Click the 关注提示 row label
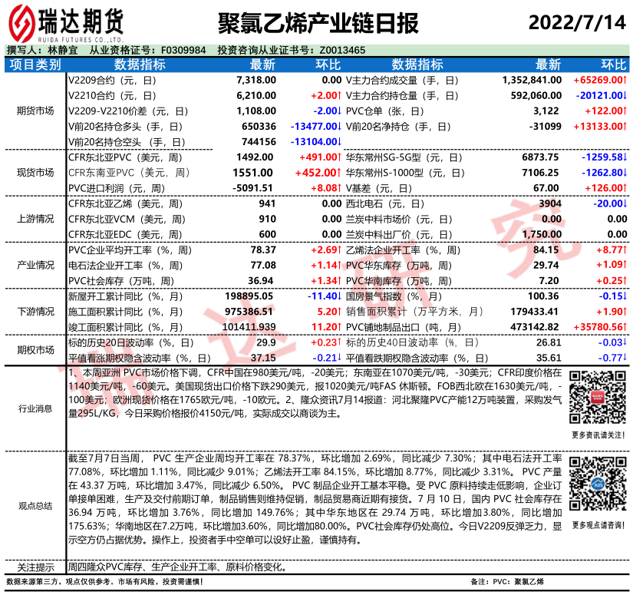 [35, 568]
